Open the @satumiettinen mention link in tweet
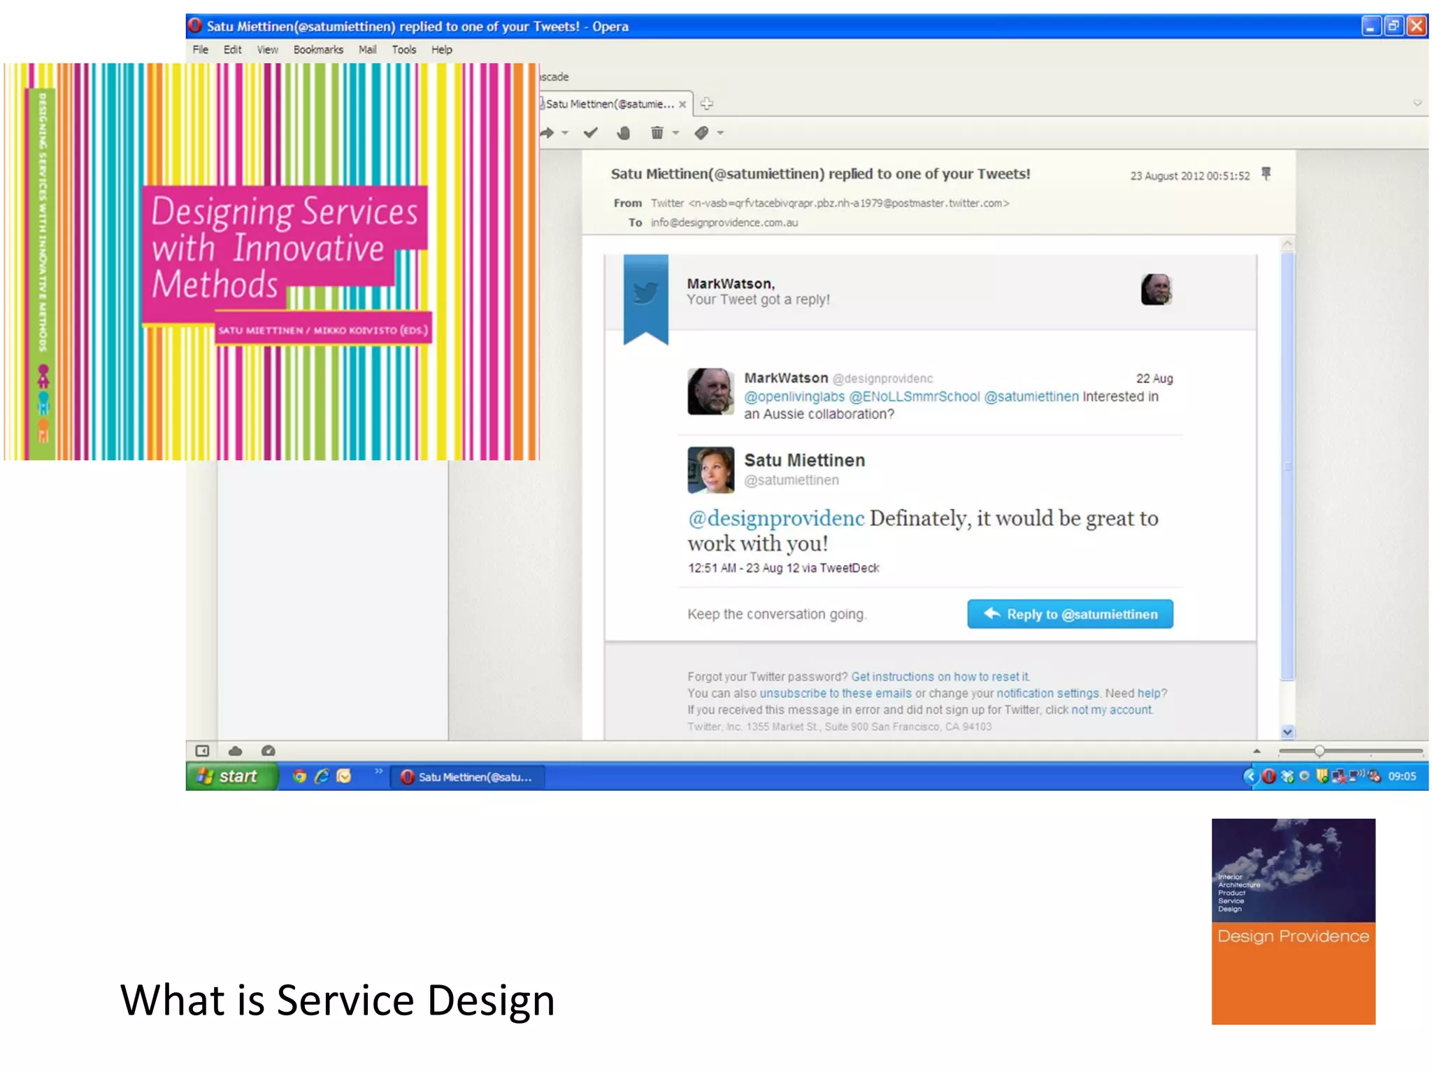Viewport: 1432px width, 1074px height. pyautogui.click(x=1031, y=396)
